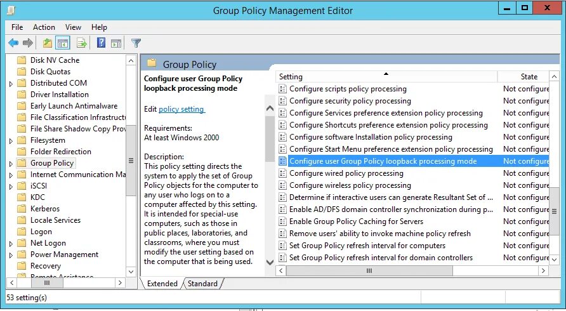Click the Disk NV Cache folder icon

click(x=22, y=60)
